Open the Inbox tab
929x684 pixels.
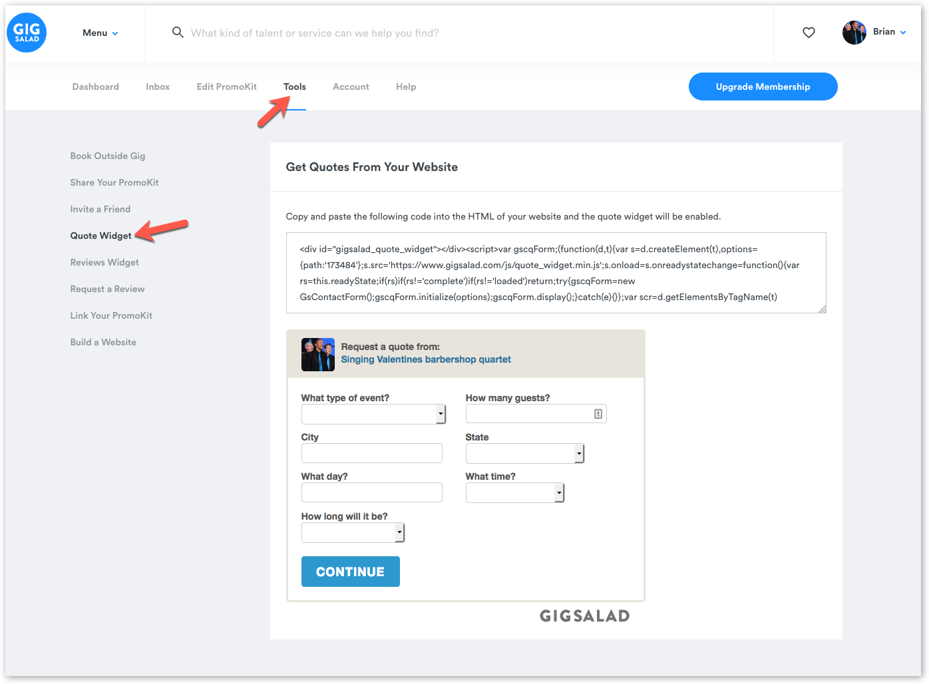point(158,86)
